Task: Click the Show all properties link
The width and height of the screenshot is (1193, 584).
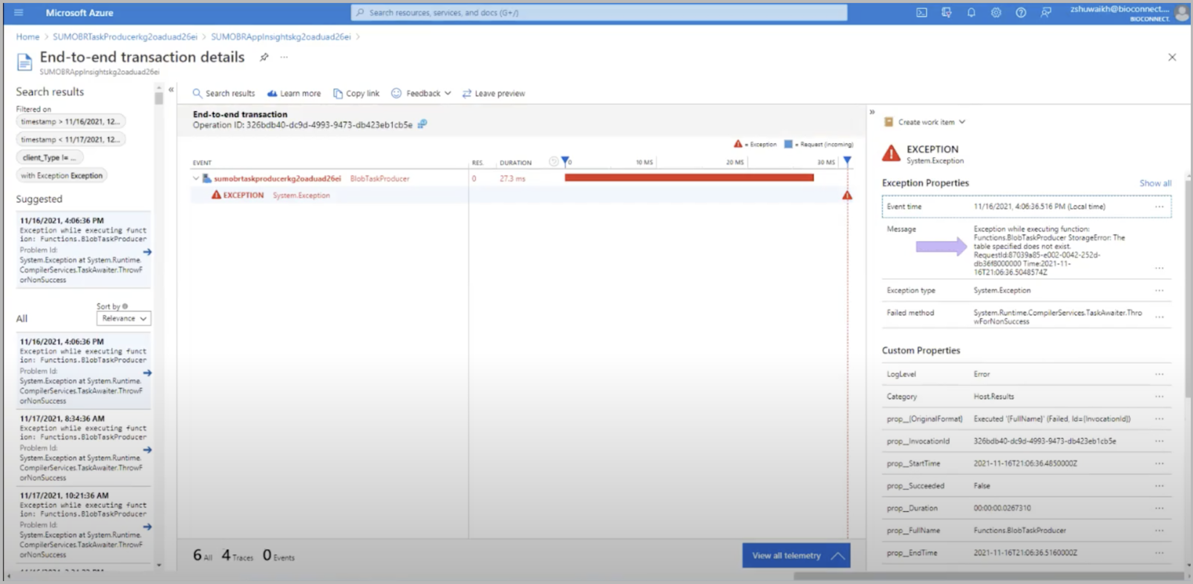Action: click(x=1155, y=183)
